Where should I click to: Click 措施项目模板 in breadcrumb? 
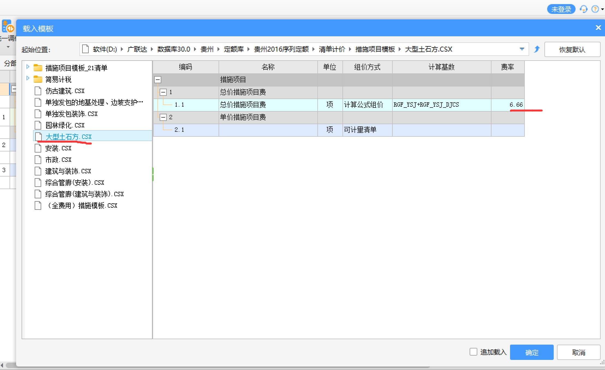(375, 49)
